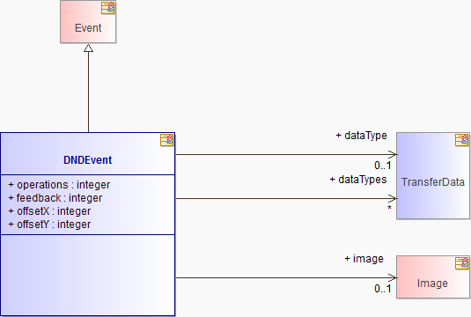Image resolution: width=471 pixels, height=317 pixels.
Task: Select the dataTypes association arrowhead
Action: (x=393, y=198)
